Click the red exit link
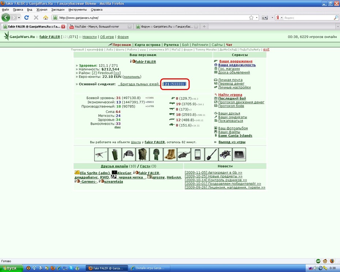340x272 pixels. (266, 49)
